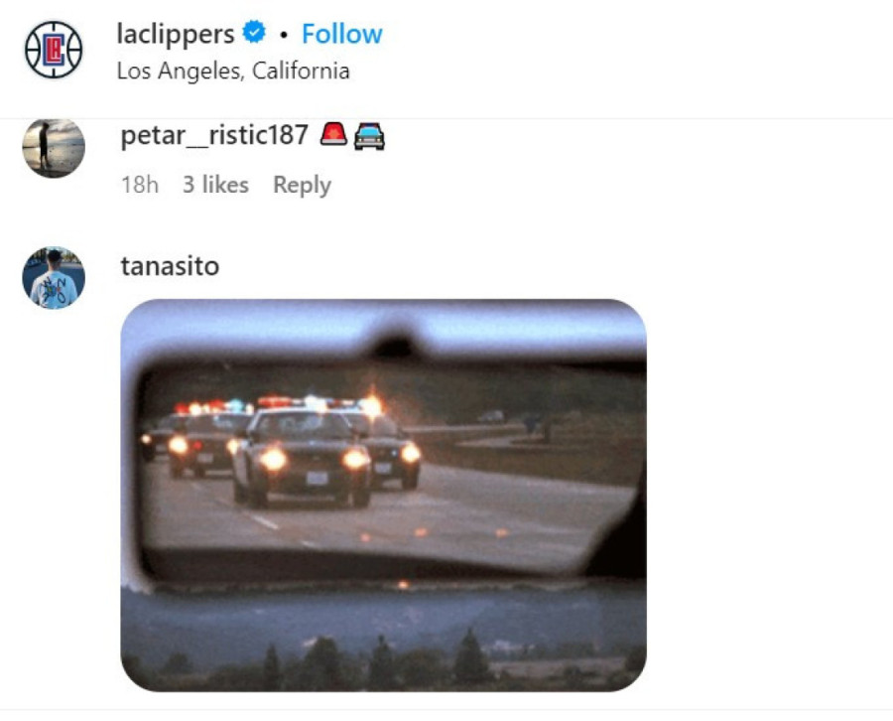This screenshot has width=893, height=721.
Task: Click the tree line below the mirror in GIF
Action: click(x=383, y=661)
